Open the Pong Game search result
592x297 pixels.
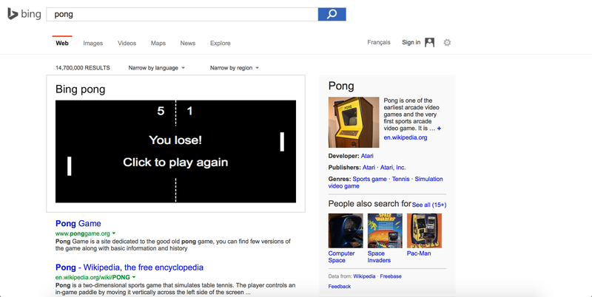[78, 224]
